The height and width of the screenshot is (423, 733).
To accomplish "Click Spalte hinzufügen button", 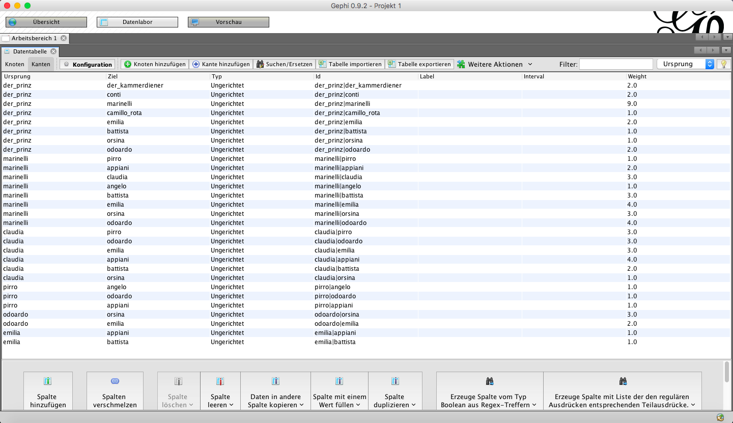I will [x=47, y=391].
